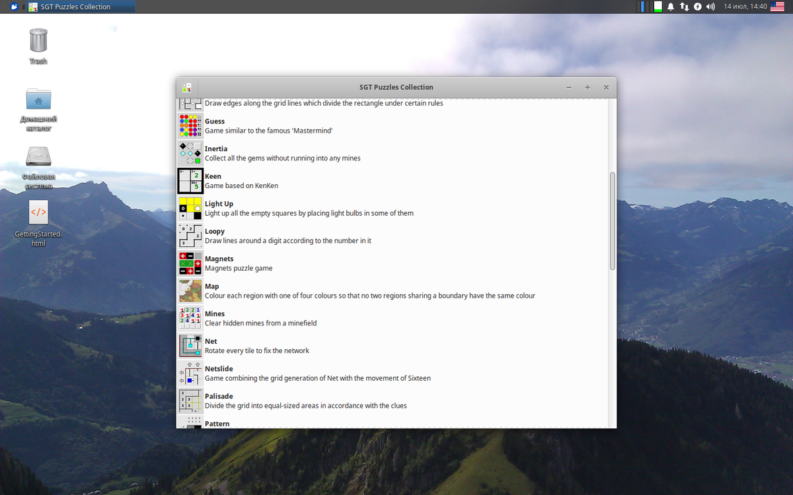Viewport: 793px width, 495px height.
Task: Click 'Draw edges along the grid lines' description
Action: [324, 104]
